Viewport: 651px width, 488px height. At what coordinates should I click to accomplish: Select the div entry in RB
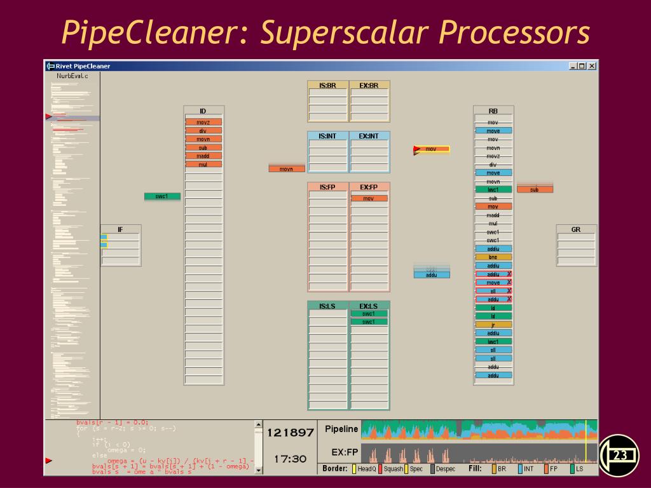pyautogui.click(x=493, y=165)
